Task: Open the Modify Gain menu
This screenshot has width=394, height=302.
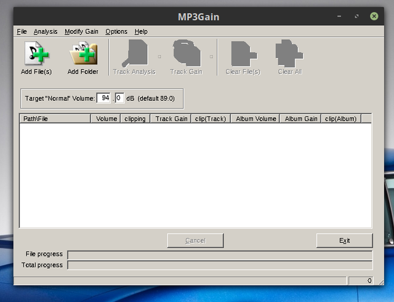Action: click(81, 31)
